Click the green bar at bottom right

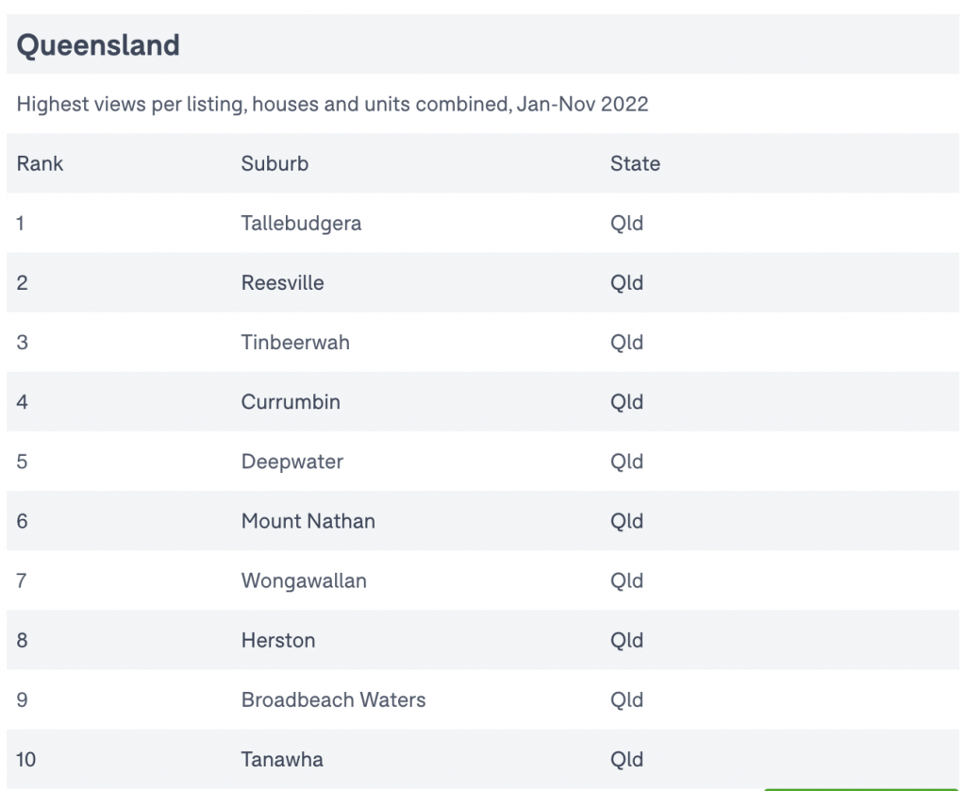pyautogui.click(x=861, y=789)
